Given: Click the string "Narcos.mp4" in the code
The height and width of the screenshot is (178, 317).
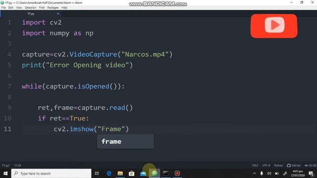Looking at the screenshot, I should click(145, 54).
